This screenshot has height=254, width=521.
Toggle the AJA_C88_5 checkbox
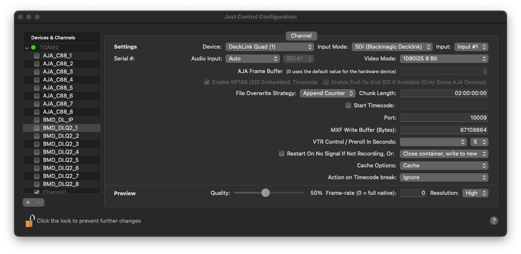[37, 88]
